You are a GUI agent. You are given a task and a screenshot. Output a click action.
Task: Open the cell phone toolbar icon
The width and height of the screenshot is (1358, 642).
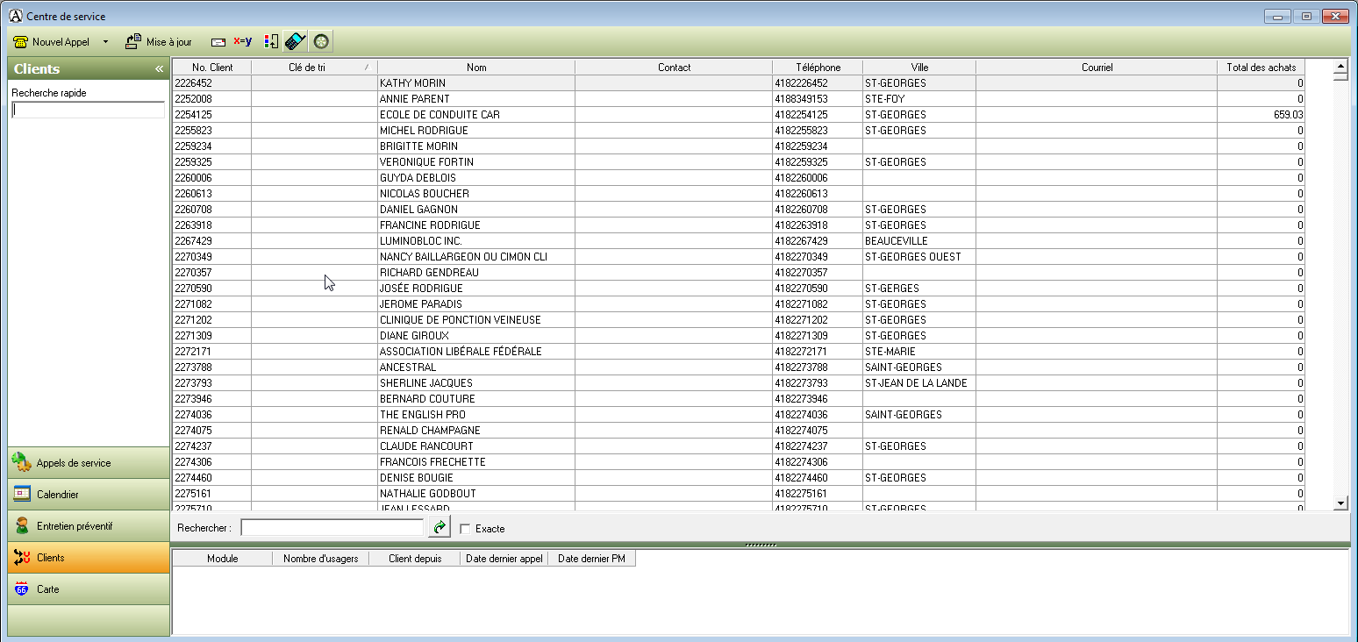[x=295, y=41]
